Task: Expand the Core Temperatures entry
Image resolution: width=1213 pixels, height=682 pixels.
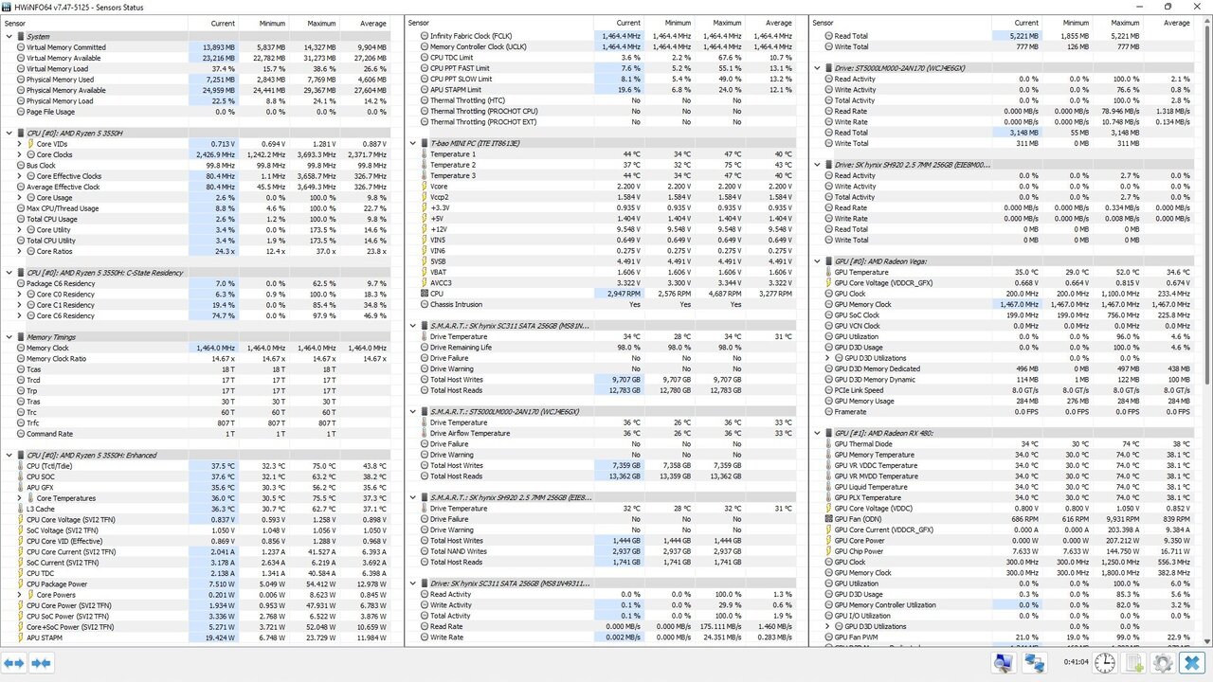Action: coord(19,498)
